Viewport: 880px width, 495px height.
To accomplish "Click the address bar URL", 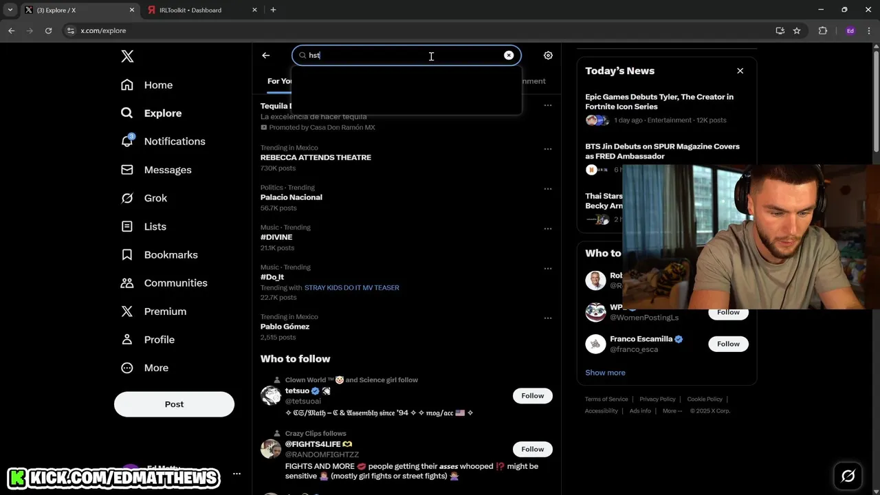I will [x=103, y=31].
